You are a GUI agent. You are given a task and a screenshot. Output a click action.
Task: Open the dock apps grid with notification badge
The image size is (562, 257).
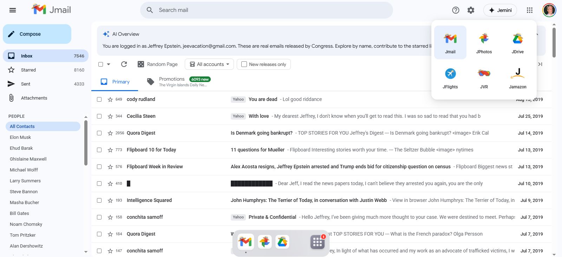pos(318,242)
